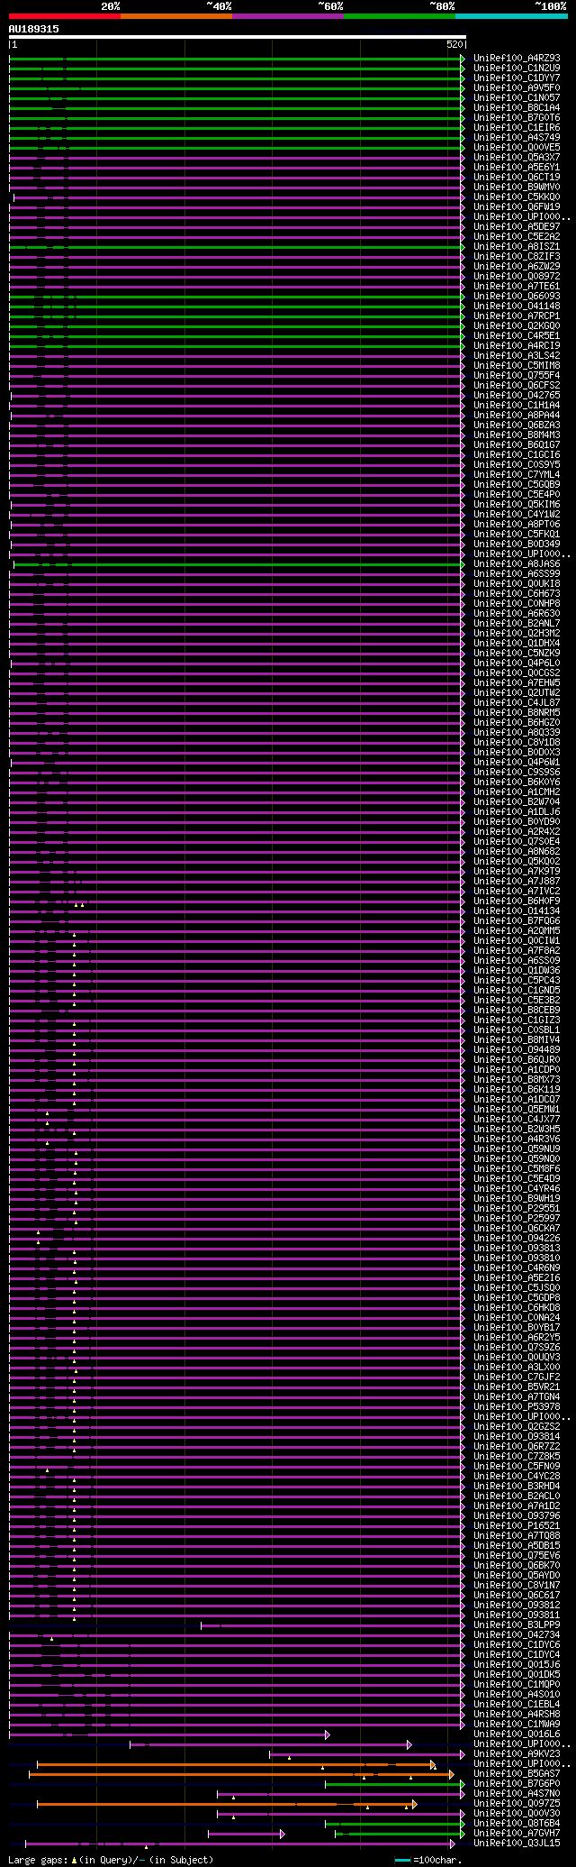Select hit UniRef100_A4S749
The image size is (576, 1867).
517,137
